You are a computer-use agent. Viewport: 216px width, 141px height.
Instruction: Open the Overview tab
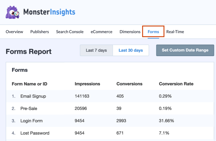coord(14,32)
